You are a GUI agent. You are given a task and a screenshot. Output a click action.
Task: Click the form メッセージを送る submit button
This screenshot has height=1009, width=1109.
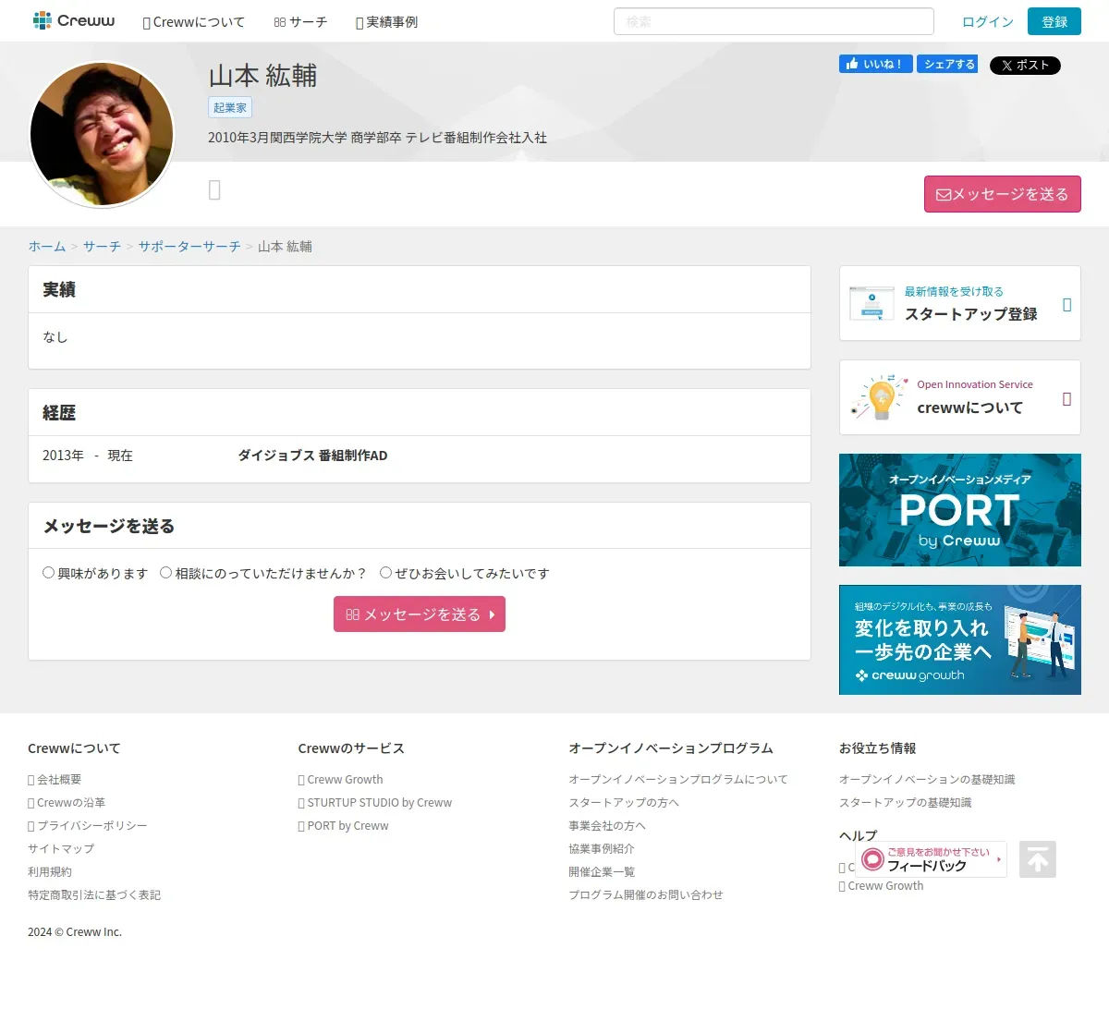point(420,614)
